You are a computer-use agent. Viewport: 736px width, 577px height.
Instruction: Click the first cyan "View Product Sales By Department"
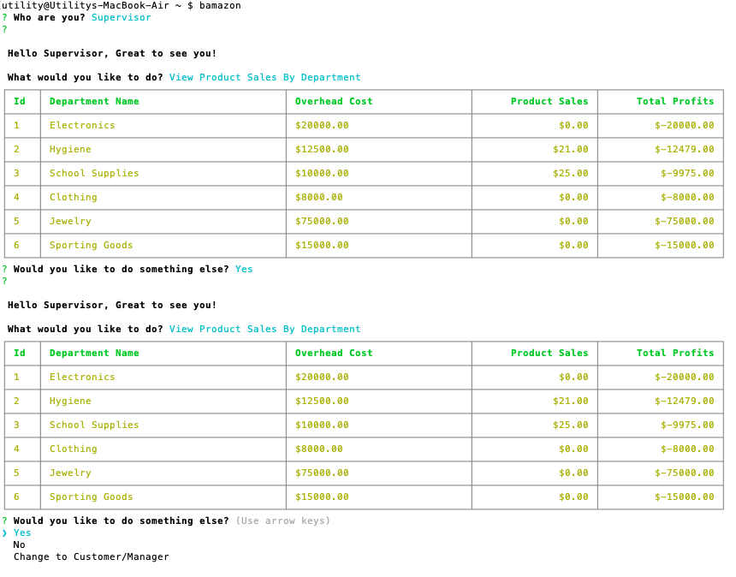coord(264,77)
